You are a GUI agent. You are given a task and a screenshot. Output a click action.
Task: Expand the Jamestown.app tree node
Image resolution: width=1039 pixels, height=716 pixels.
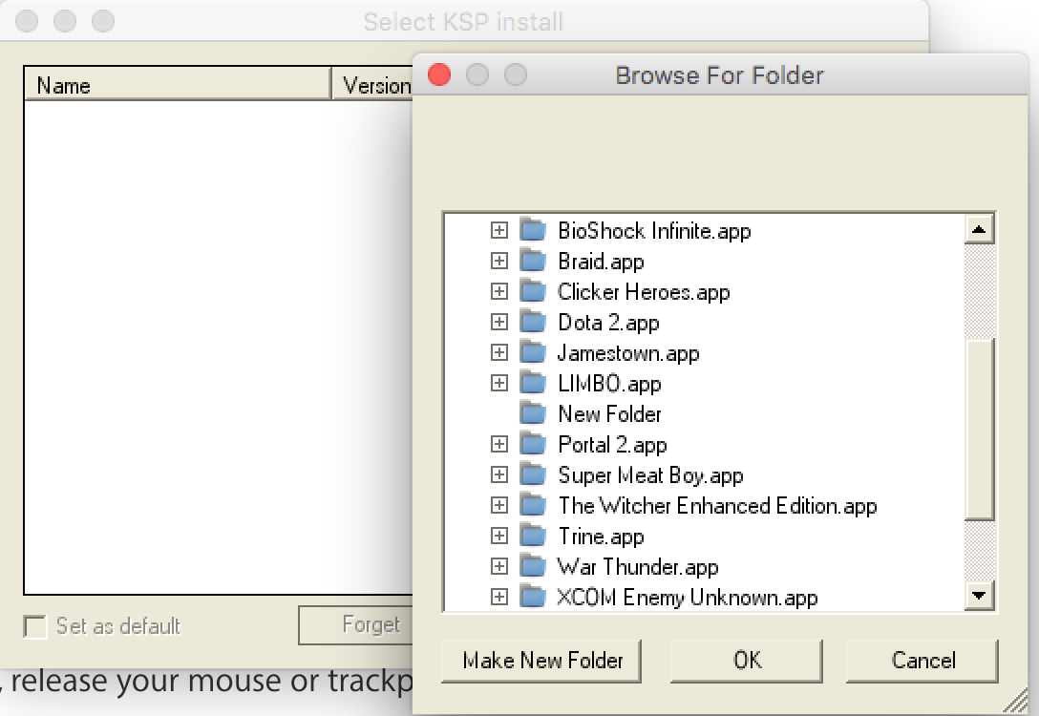click(x=498, y=352)
